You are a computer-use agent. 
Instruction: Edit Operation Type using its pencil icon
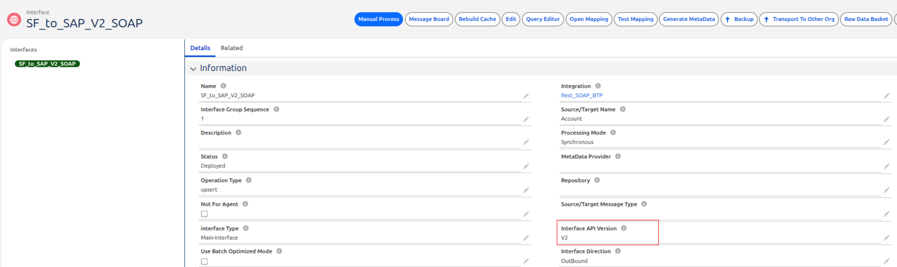[526, 190]
